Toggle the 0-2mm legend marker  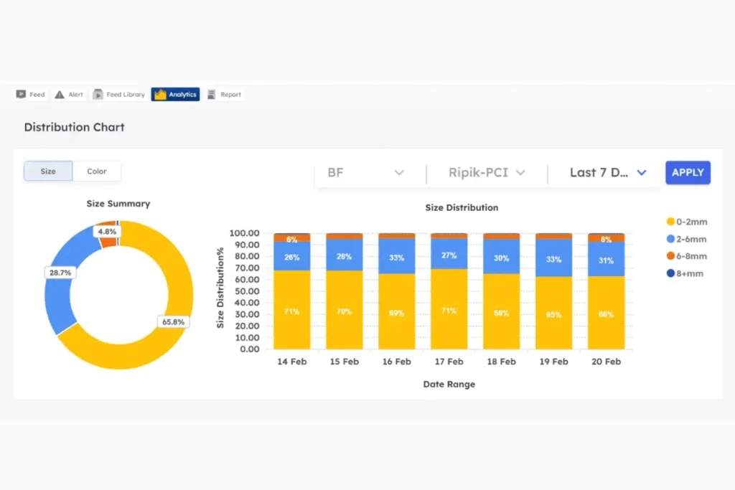(x=670, y=222)
